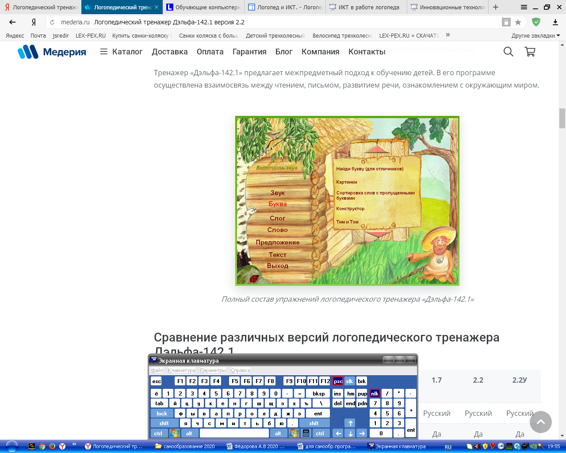Click the scroll-to-top round button
The height and width of the screenshot is (453, 566).
[541, 422]
